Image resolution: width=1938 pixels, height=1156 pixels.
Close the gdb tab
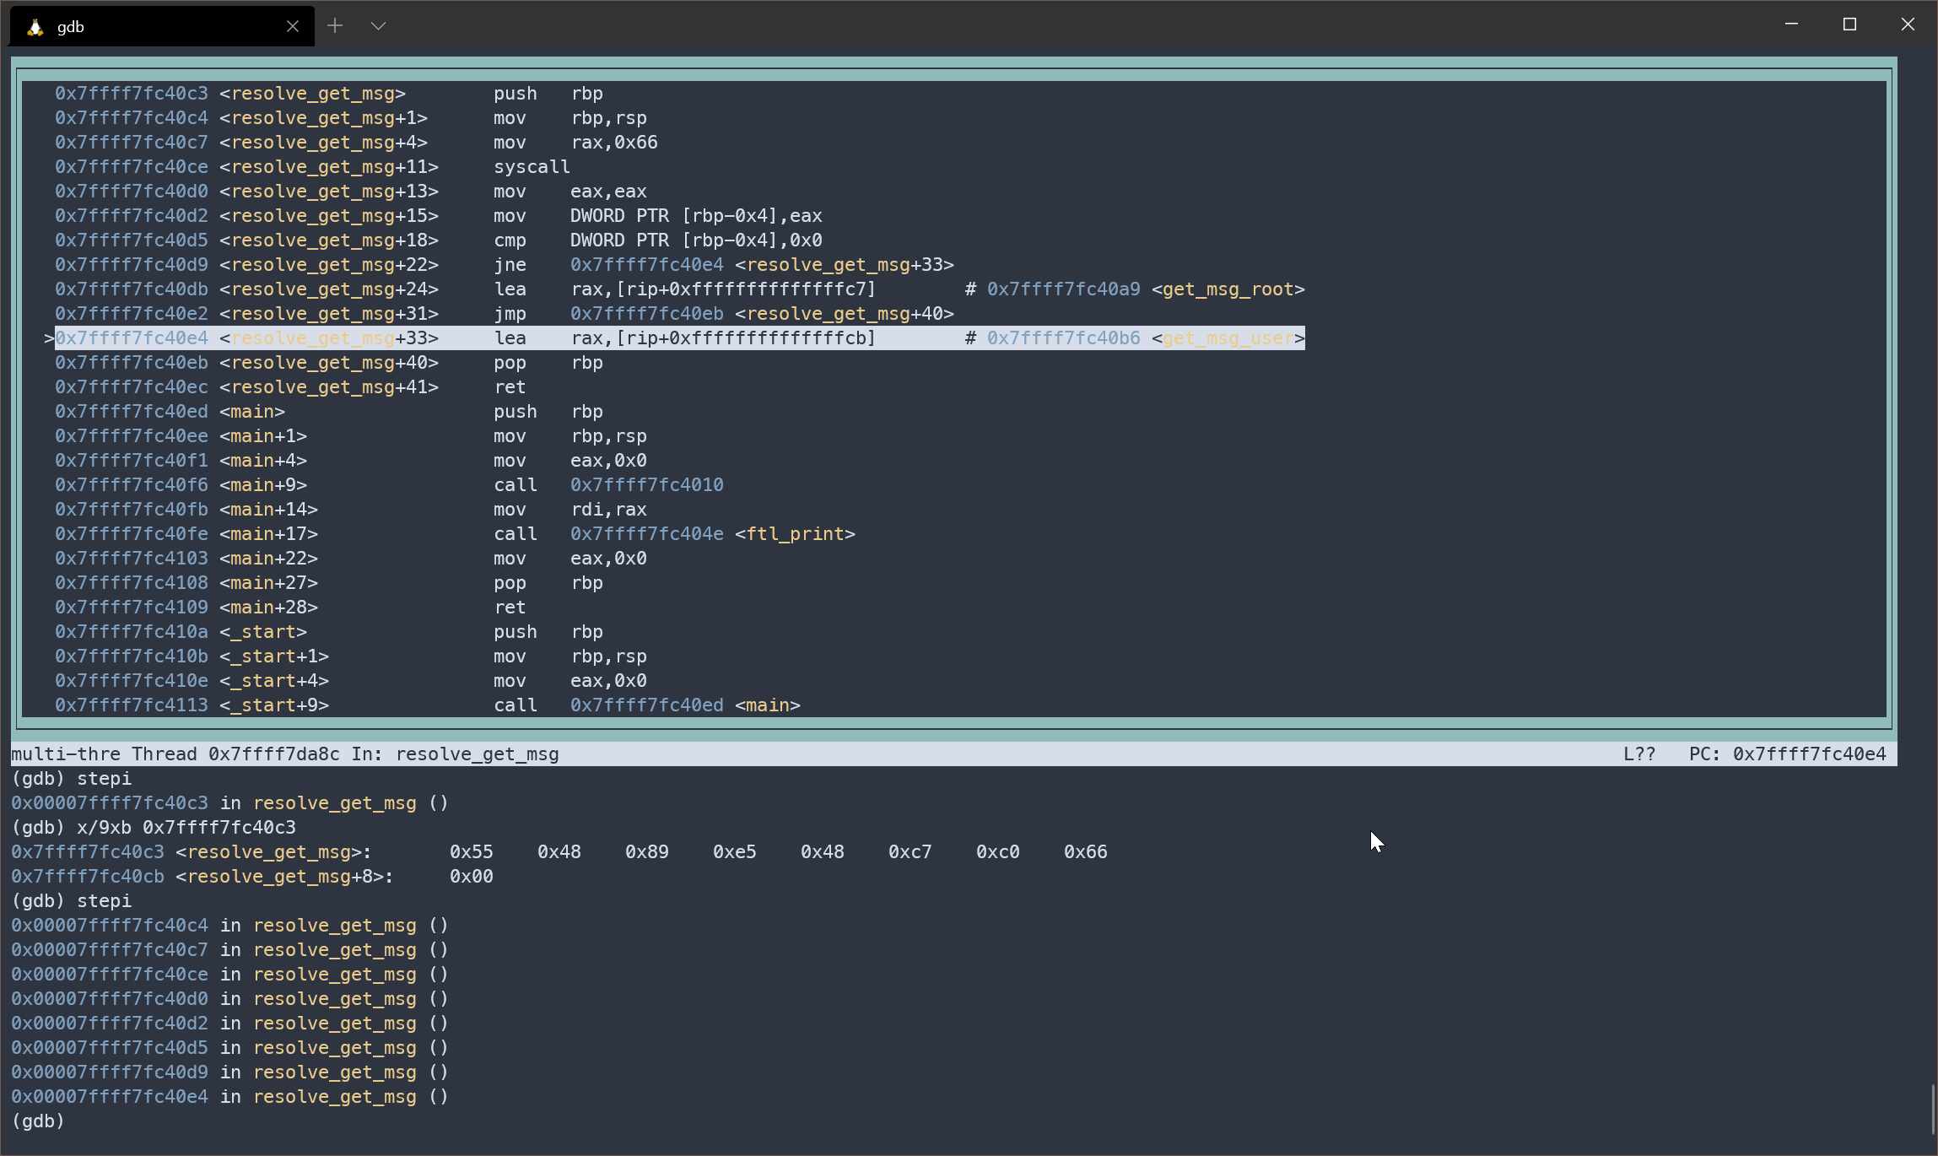coord(292,27)
